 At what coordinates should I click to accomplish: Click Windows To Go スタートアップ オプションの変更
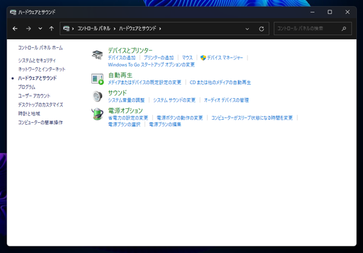151,65
